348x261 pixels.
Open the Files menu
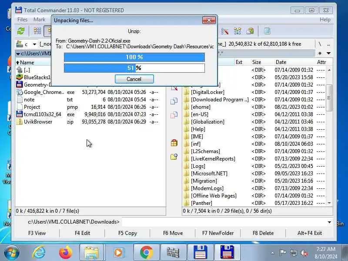pos(23,20)
